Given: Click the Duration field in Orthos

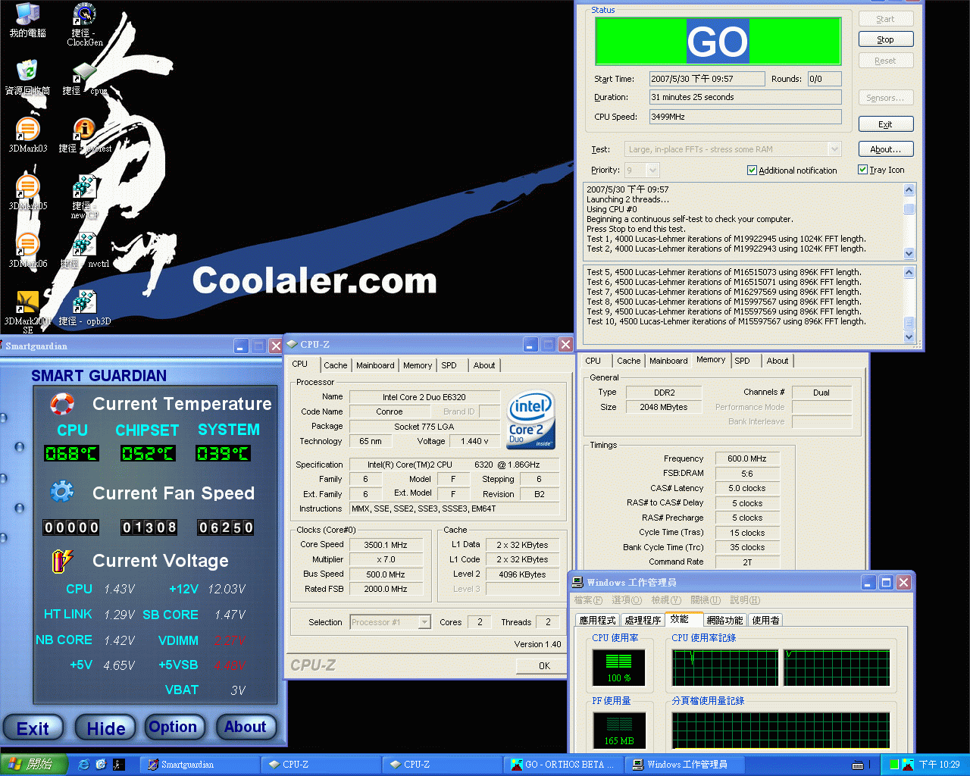Looking at the screenshot, I should click(x=746, y=97).
